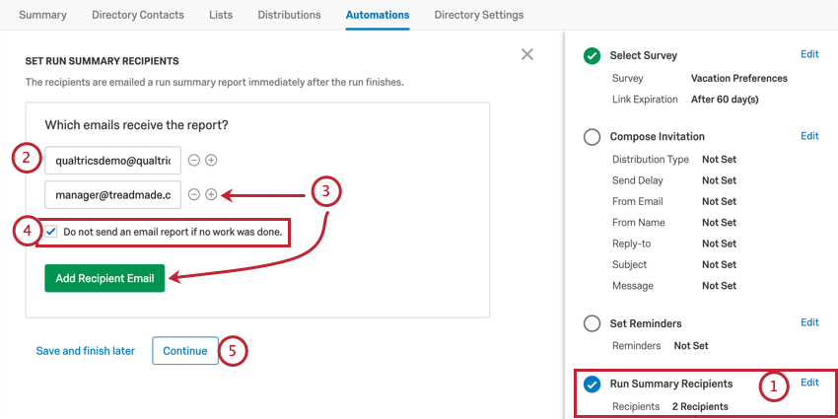Switch to the Distributions tab
This screenshot has width=838, height=419.
point(289,15)
